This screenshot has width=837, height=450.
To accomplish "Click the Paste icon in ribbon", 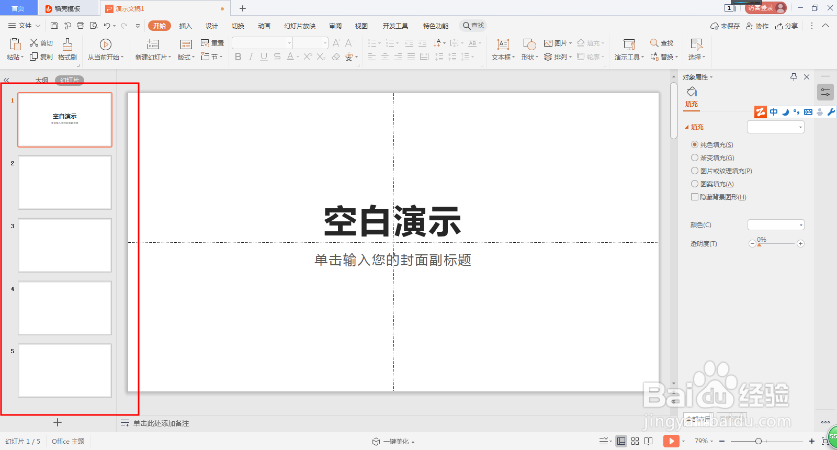I will [x=15, y=44].
